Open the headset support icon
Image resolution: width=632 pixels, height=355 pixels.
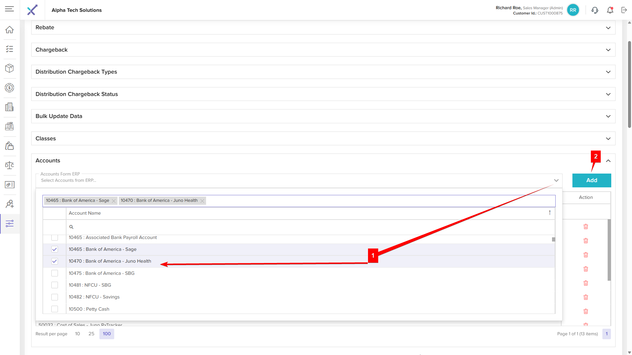595,10
